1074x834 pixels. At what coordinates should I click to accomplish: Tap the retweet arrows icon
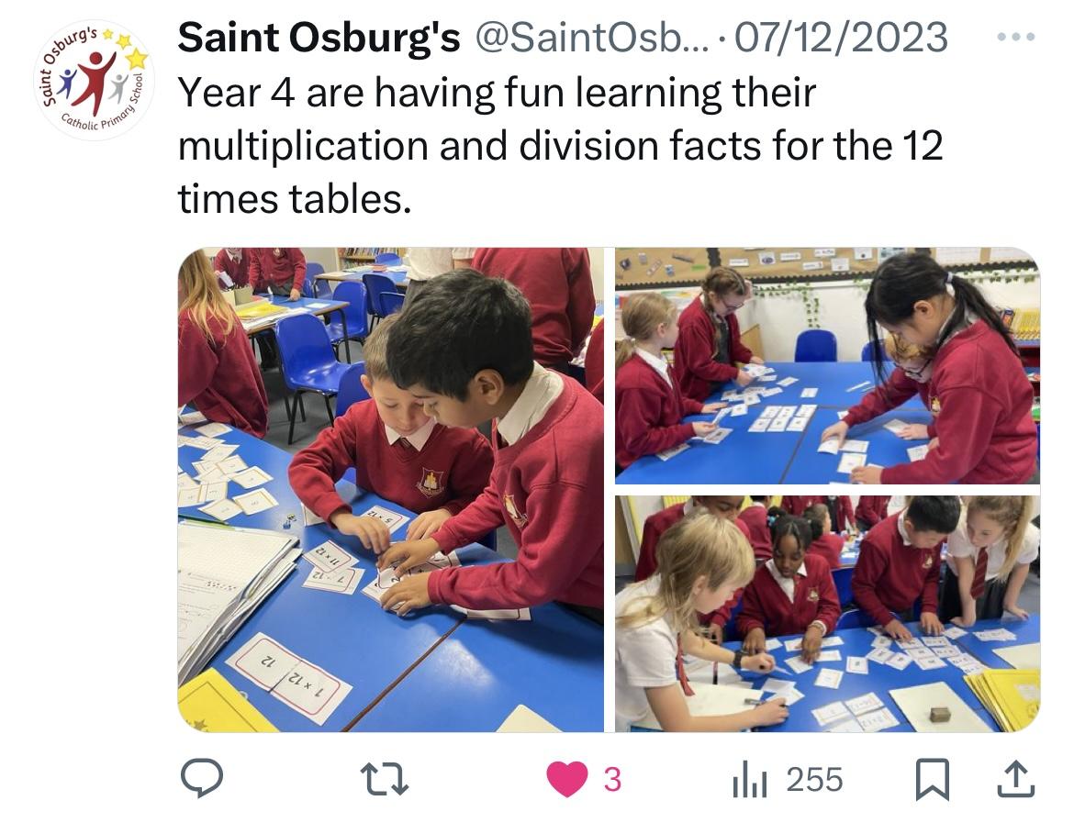pyautogui.click(x=385, y=779)
